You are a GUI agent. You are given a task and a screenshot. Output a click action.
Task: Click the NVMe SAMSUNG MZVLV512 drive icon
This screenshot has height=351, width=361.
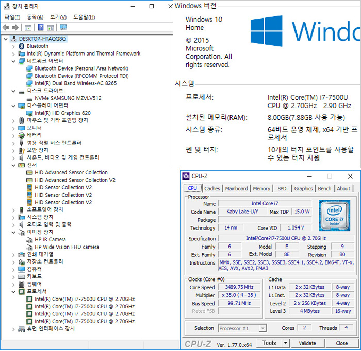click(x=29, y=99)
